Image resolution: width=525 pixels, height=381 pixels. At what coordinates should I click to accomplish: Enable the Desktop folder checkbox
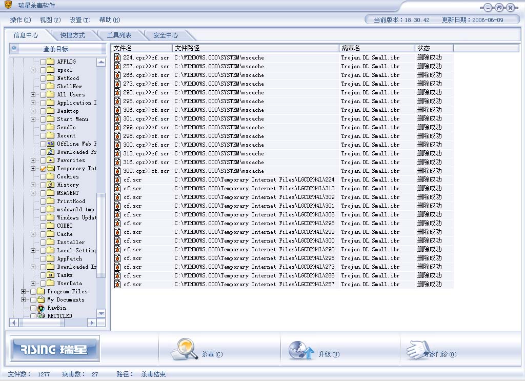[43, 111]
